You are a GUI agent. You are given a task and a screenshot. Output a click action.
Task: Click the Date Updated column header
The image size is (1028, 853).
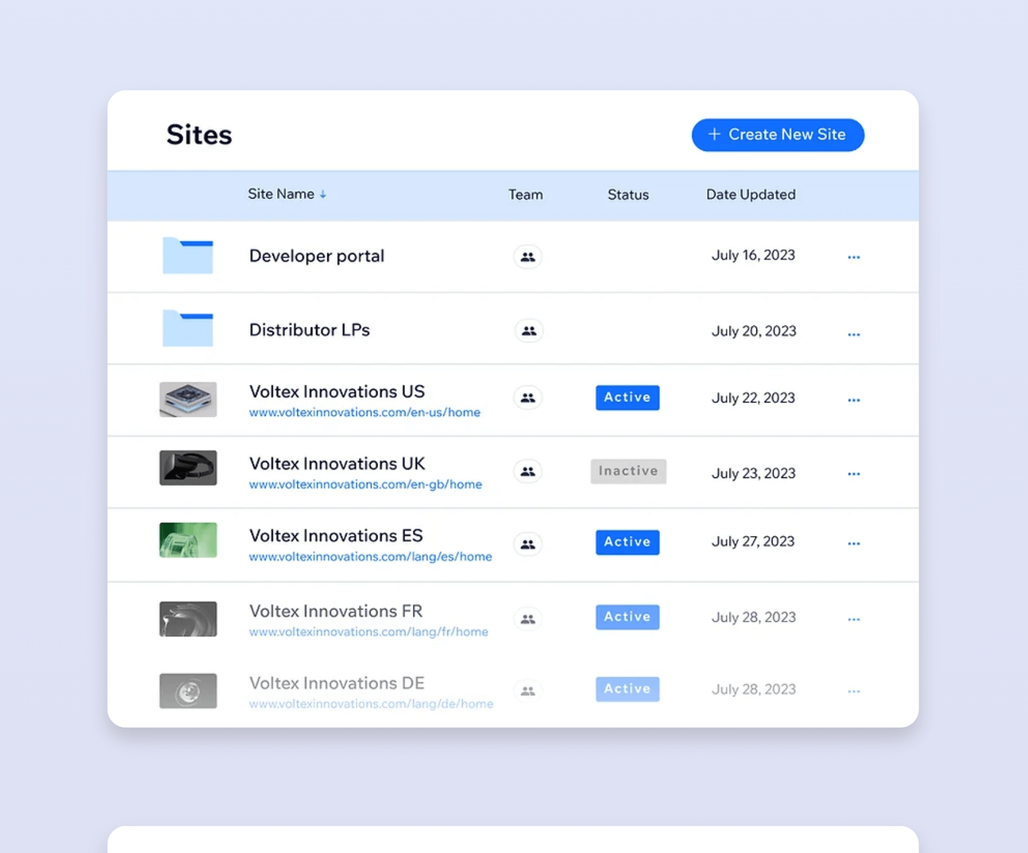click(x=750, y=194)
